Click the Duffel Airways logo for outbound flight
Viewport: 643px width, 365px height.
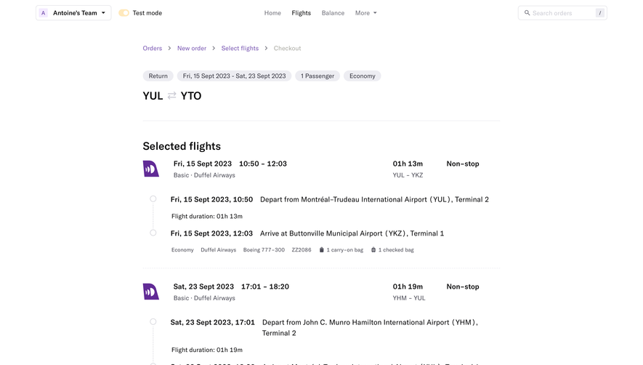tap(151, 169)
